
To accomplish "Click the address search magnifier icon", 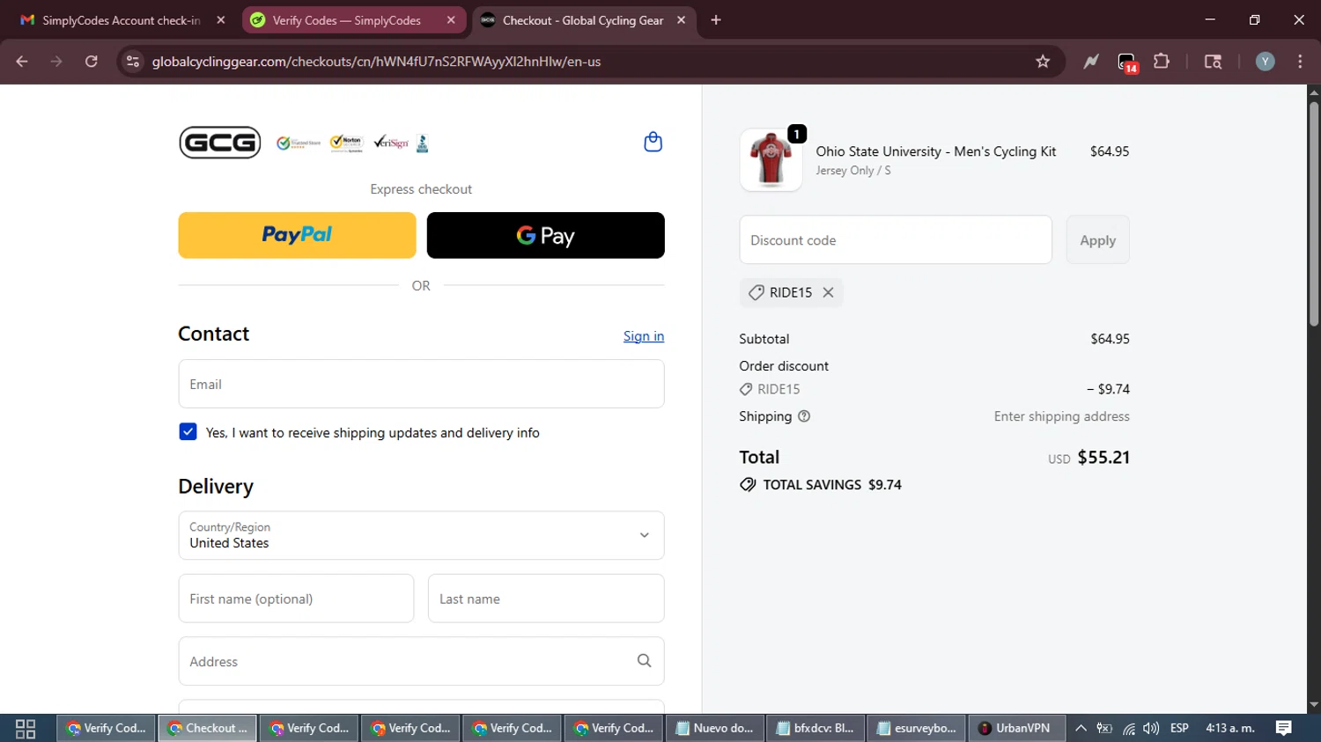I will click(644, 661).
